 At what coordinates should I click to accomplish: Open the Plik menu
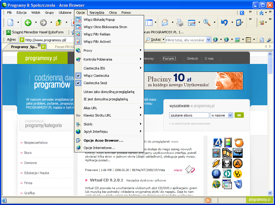pyautogui.click(x=9, y=13)
